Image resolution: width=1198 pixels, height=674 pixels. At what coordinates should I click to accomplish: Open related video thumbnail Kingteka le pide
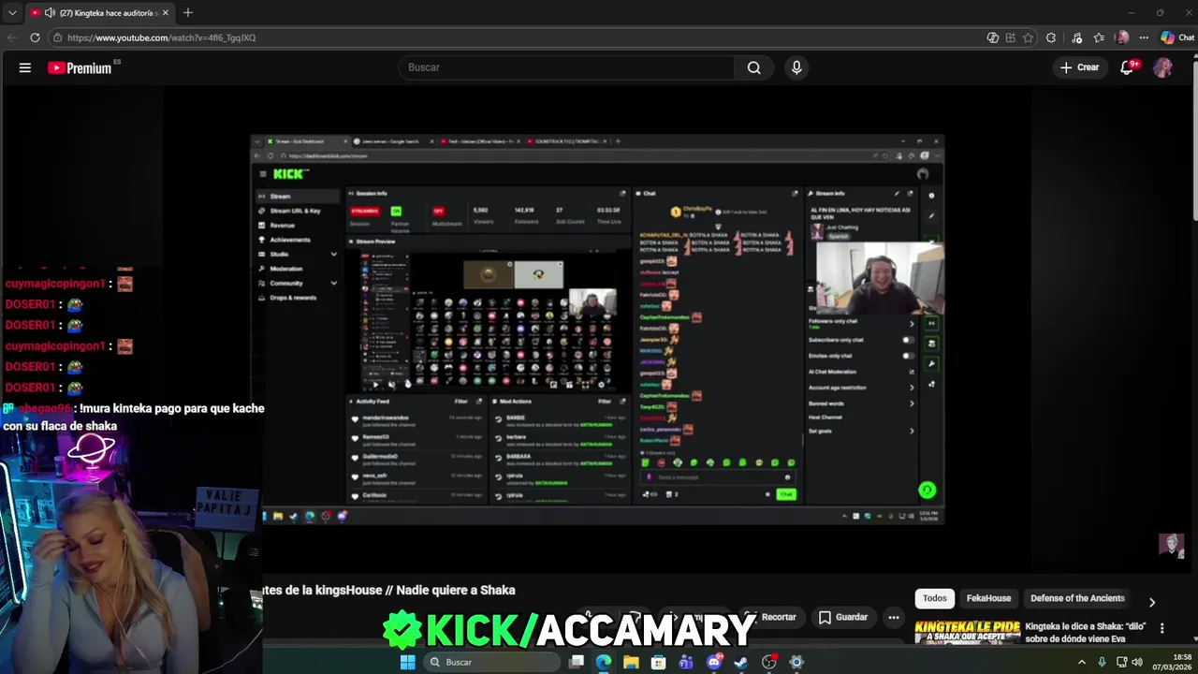pyautogui.click(x=967, y=632)
